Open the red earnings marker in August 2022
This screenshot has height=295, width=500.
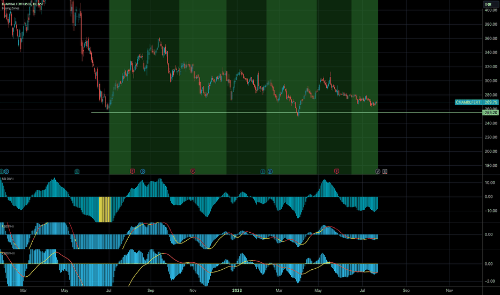click(133, 172)
